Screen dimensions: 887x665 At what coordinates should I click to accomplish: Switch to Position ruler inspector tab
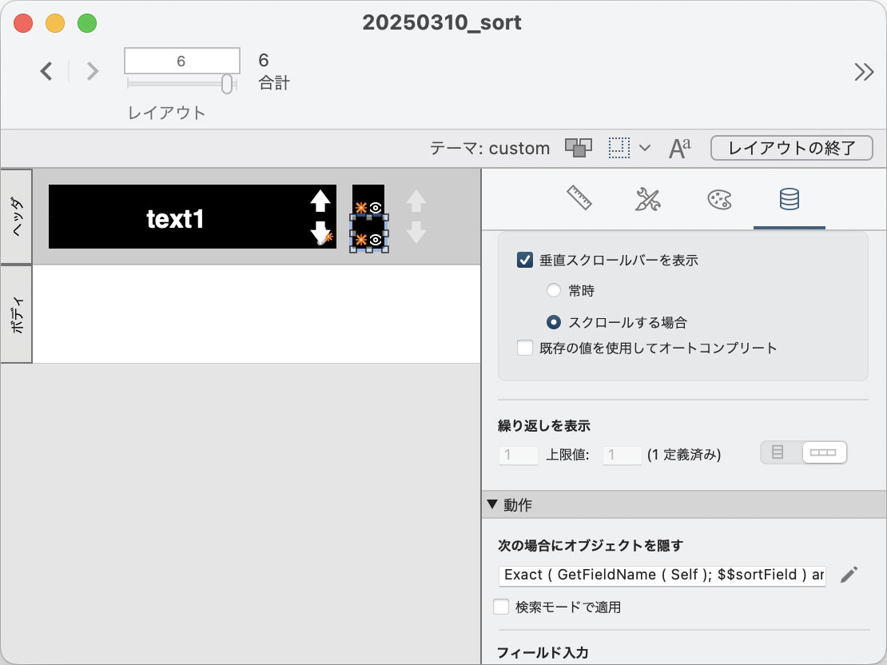(579, 199)
